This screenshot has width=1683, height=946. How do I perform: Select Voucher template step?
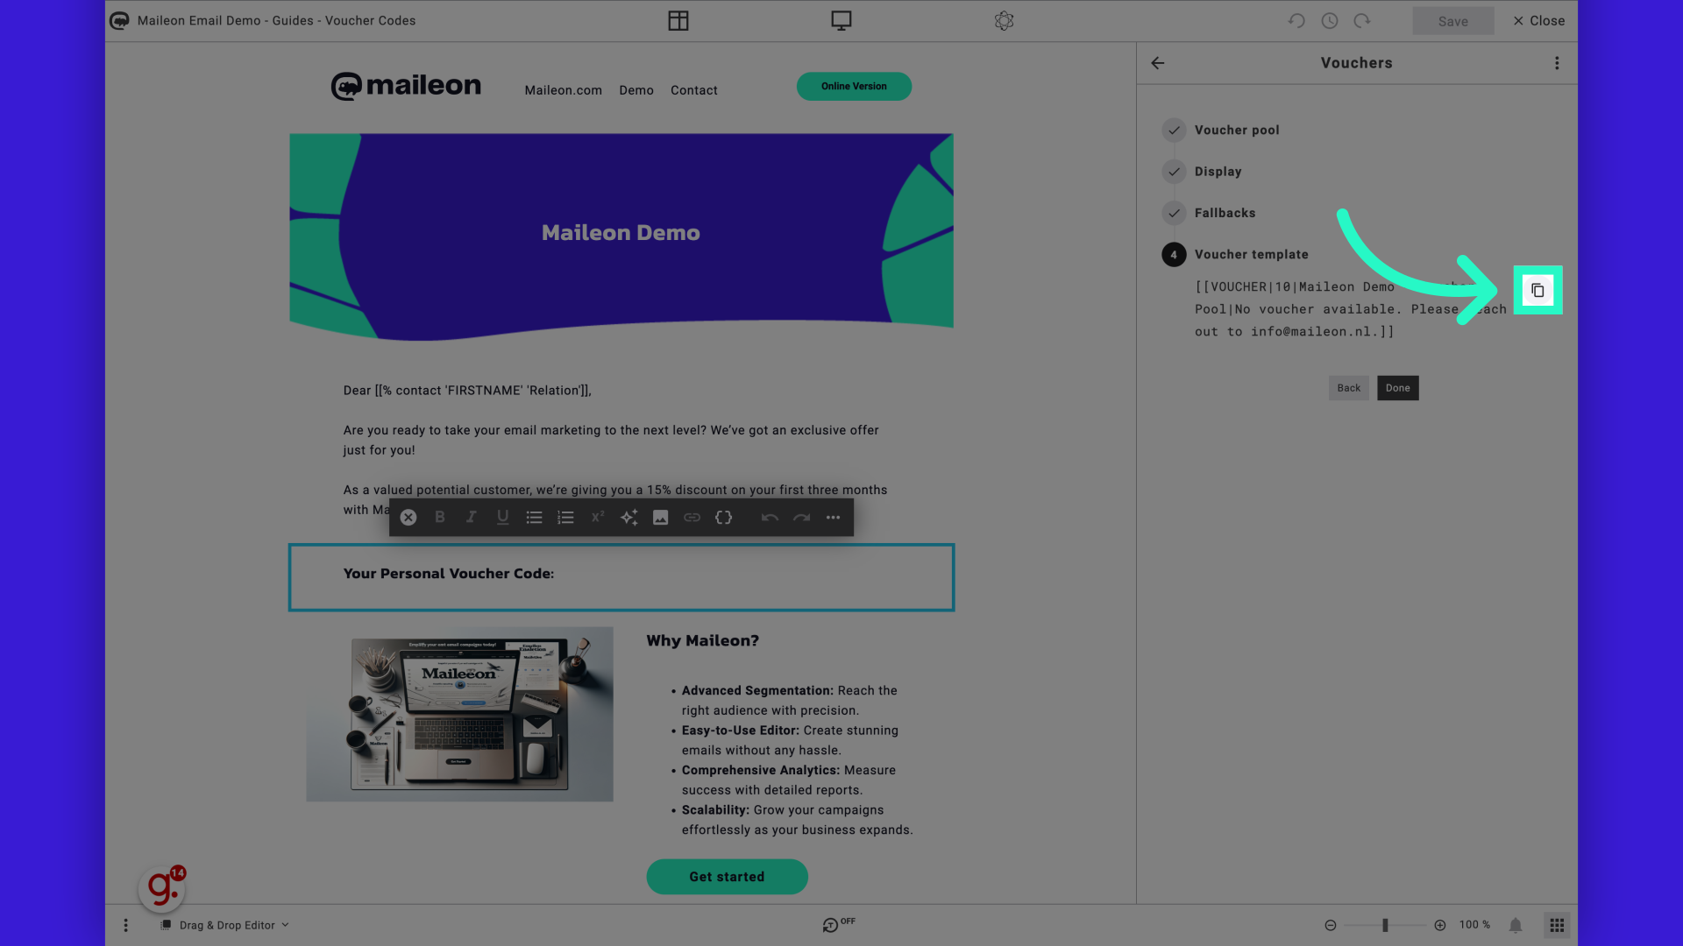(x=1236, y=255)
